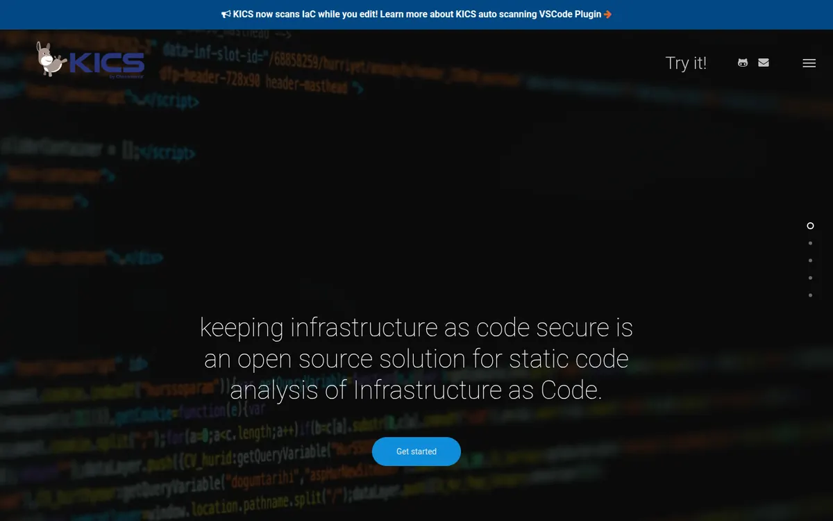Screen dimensions: 833x521
Task: Open the hamburger menu
Action: point(809,63)
